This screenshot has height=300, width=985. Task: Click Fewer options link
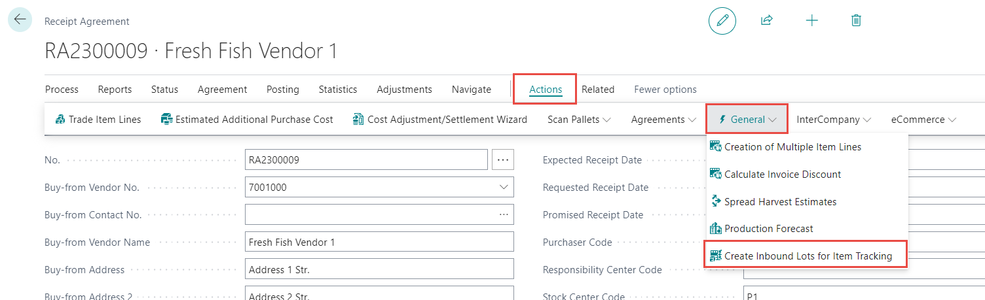point(665,90)
